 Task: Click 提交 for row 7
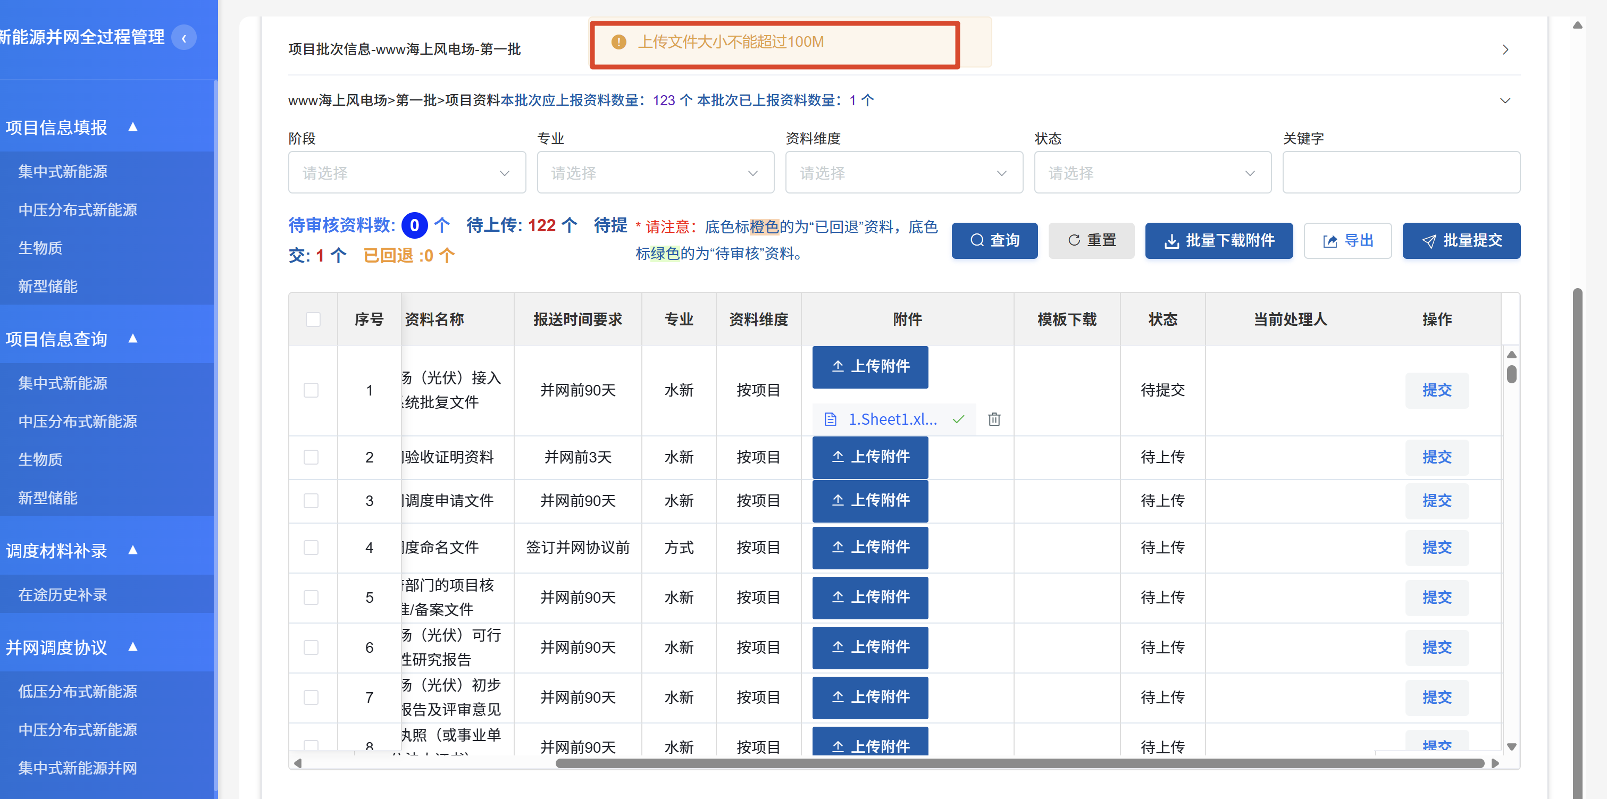pyautogui.click(x=1437, y=697)
